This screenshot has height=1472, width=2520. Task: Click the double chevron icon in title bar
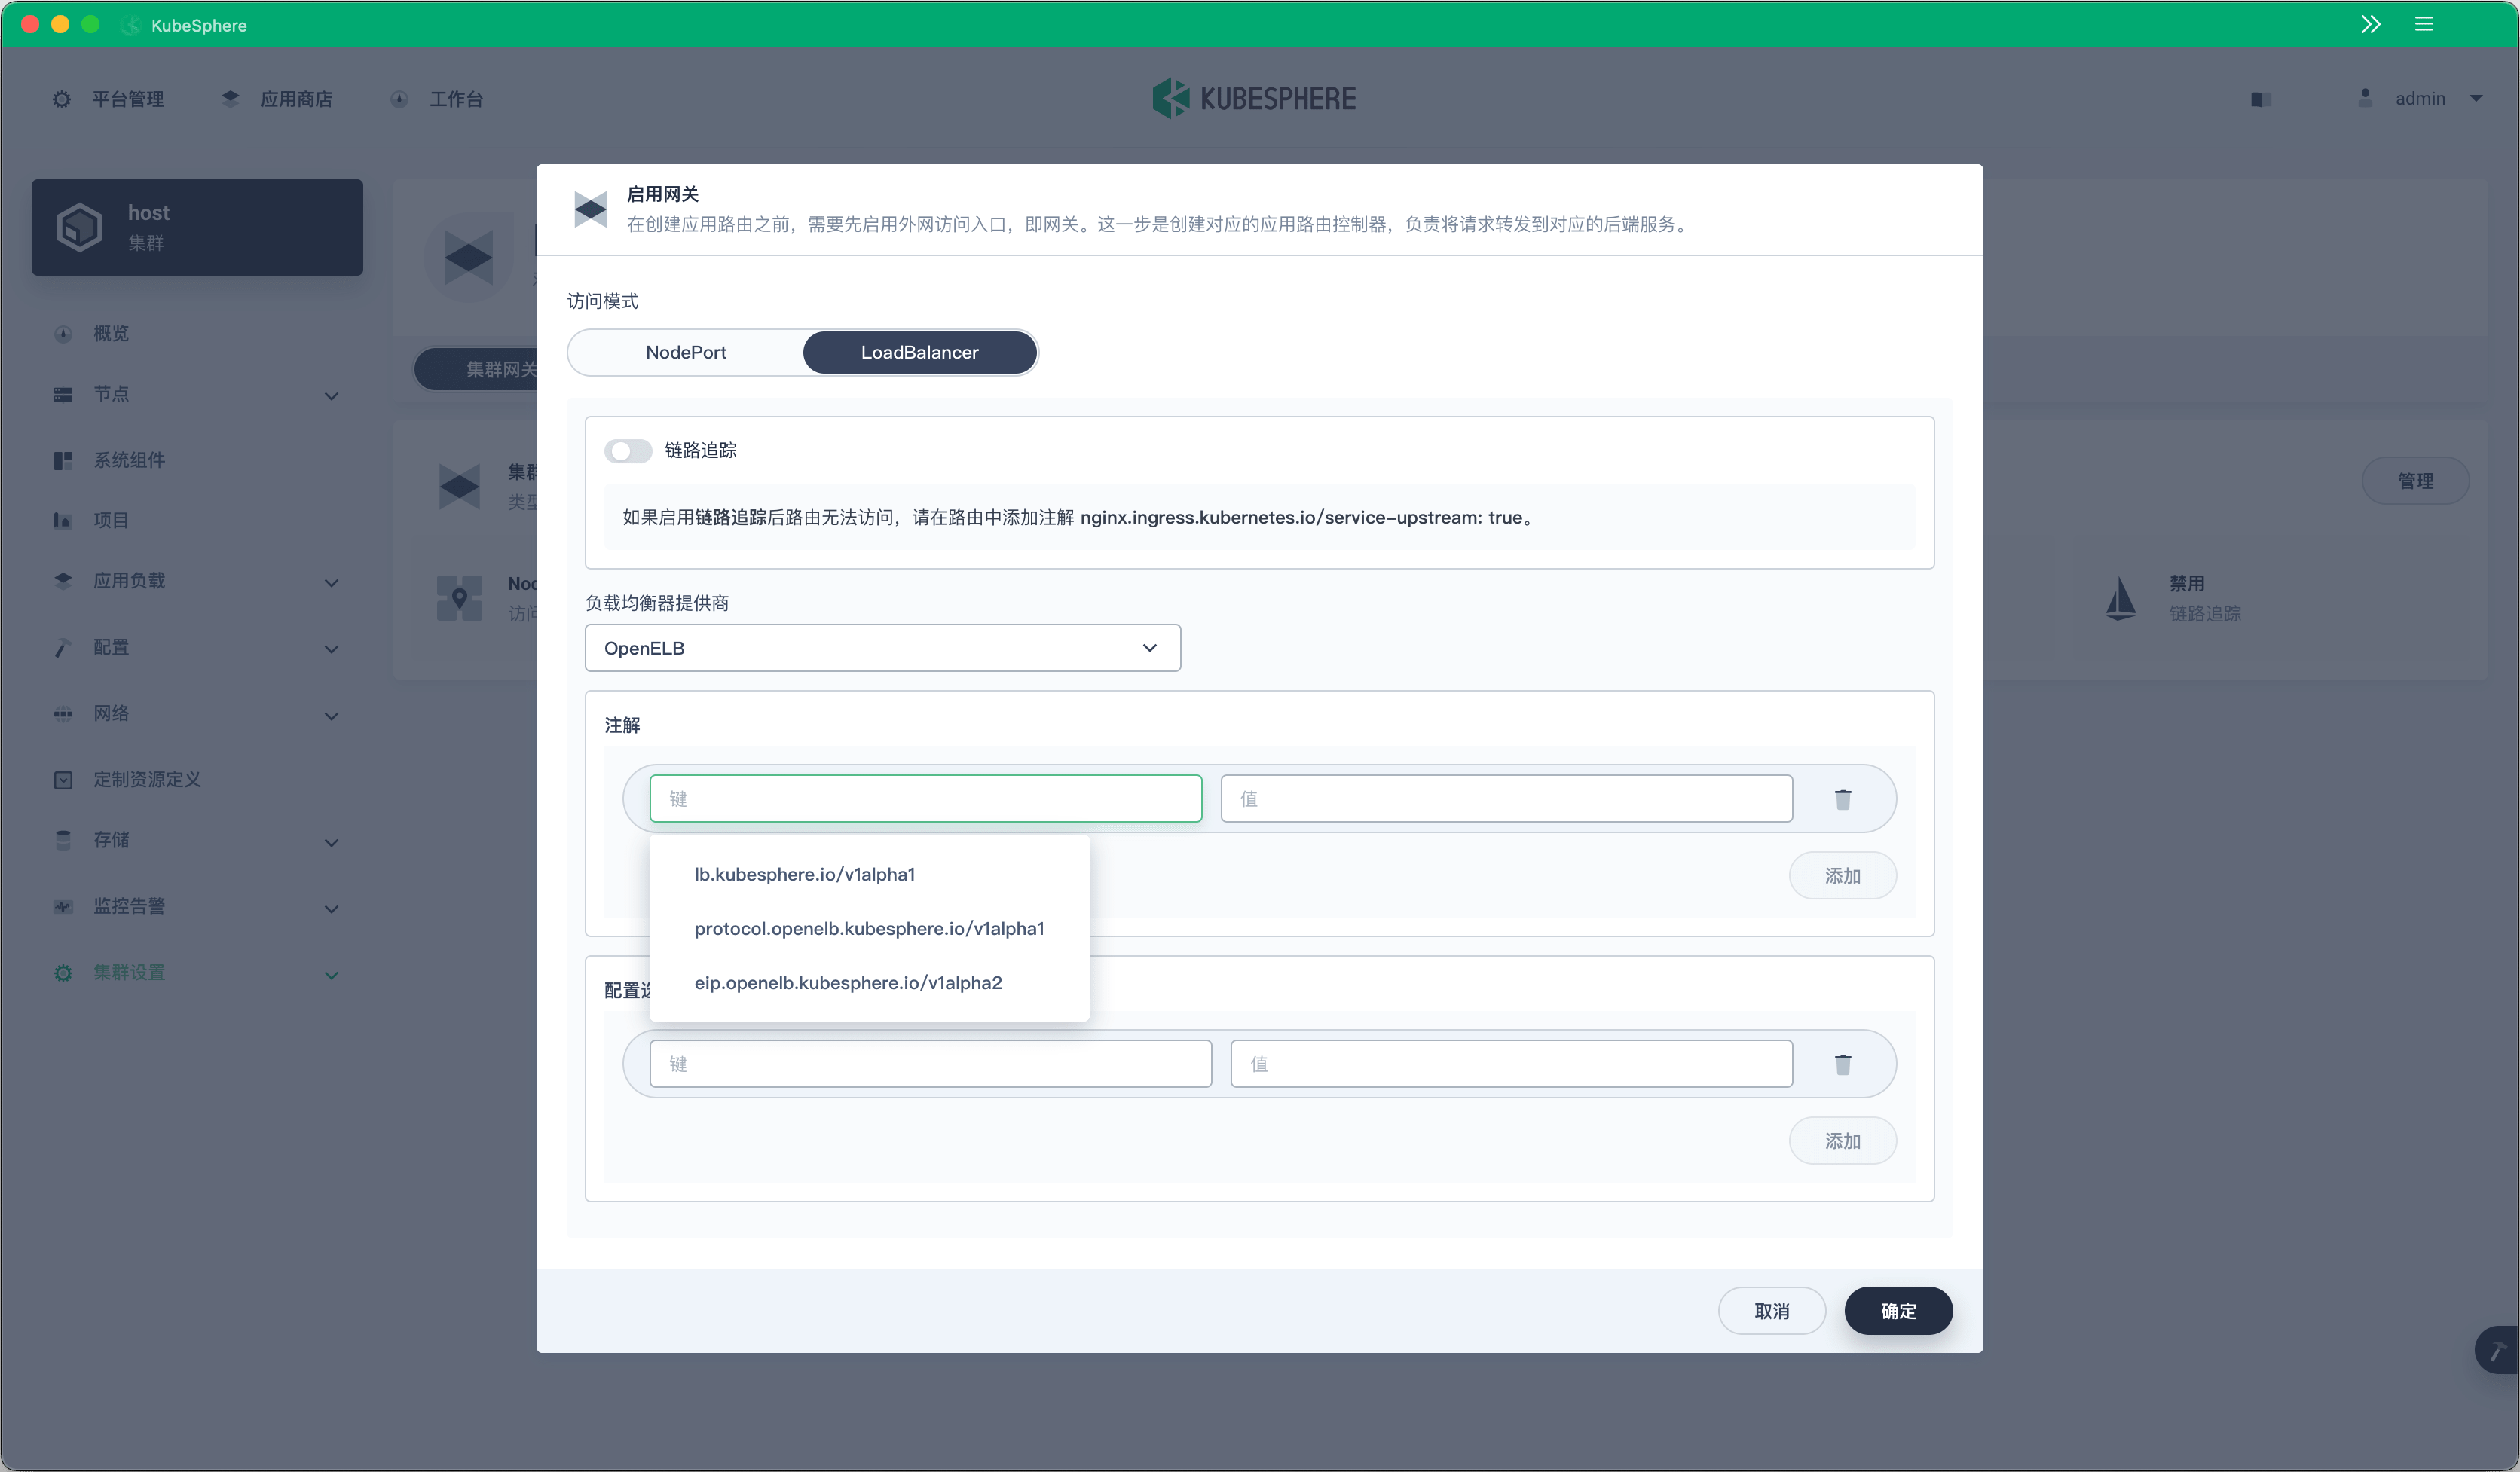click(x=2371, y=24)
